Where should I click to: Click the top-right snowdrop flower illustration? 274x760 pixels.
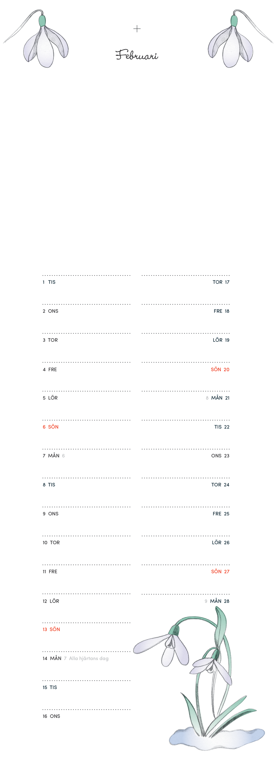[232, 41]
